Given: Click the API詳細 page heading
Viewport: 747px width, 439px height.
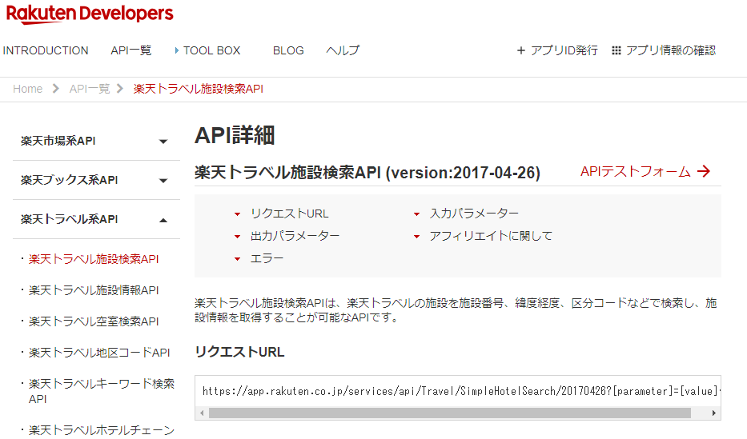Looking at the screenshot, I should (235, 135).
